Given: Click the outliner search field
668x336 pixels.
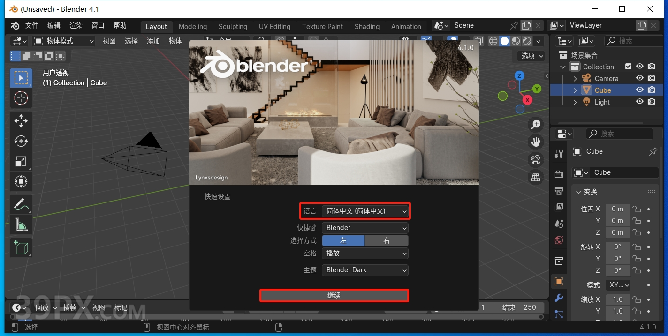Looking at the screenshot, I should pos(633,41).
